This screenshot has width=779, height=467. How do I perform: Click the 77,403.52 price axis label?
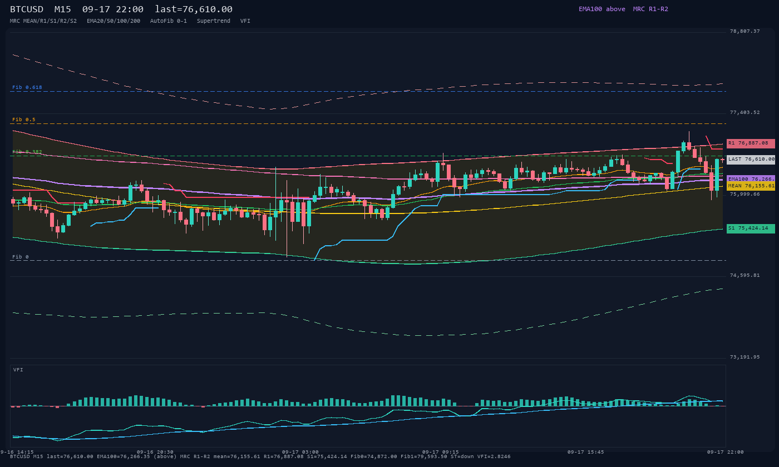pos(745,112)
